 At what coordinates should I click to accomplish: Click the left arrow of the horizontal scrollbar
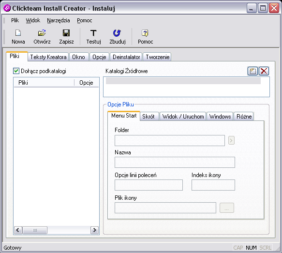point(18,230)
